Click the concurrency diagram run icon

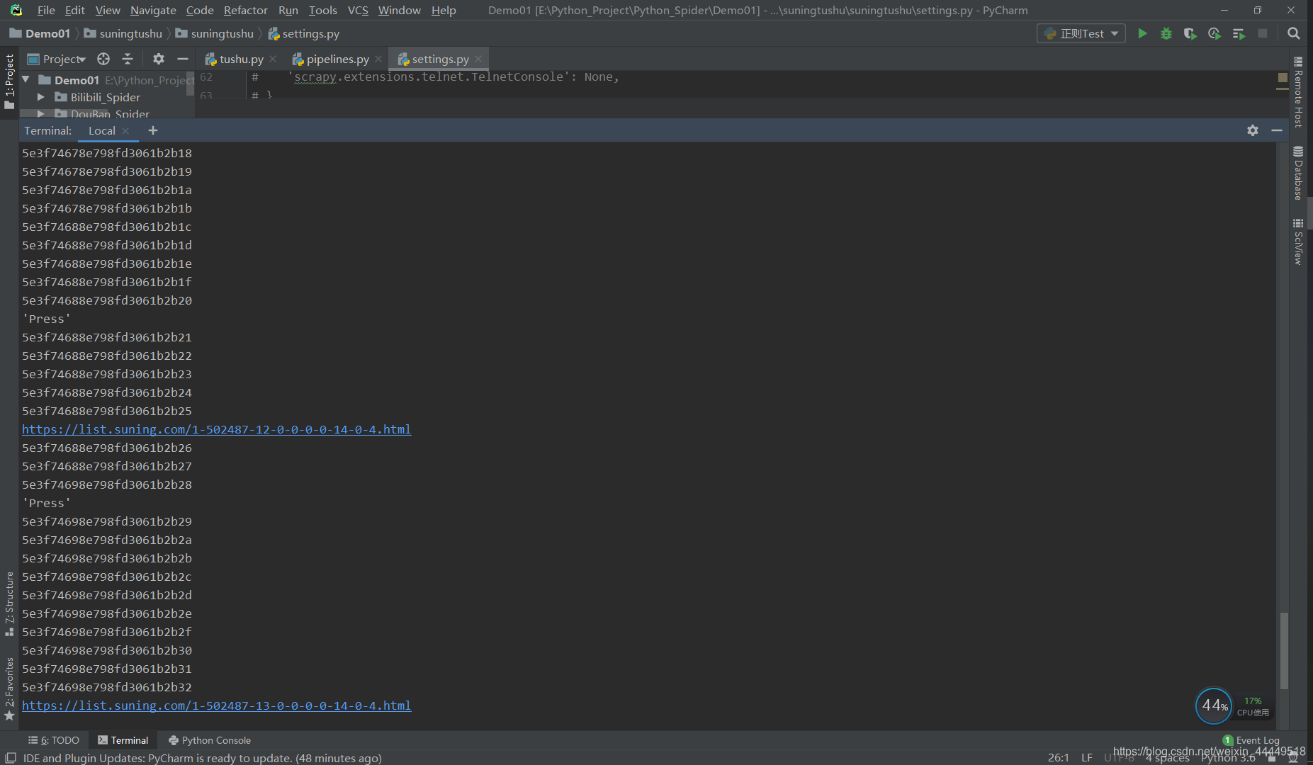point(1239,33)
